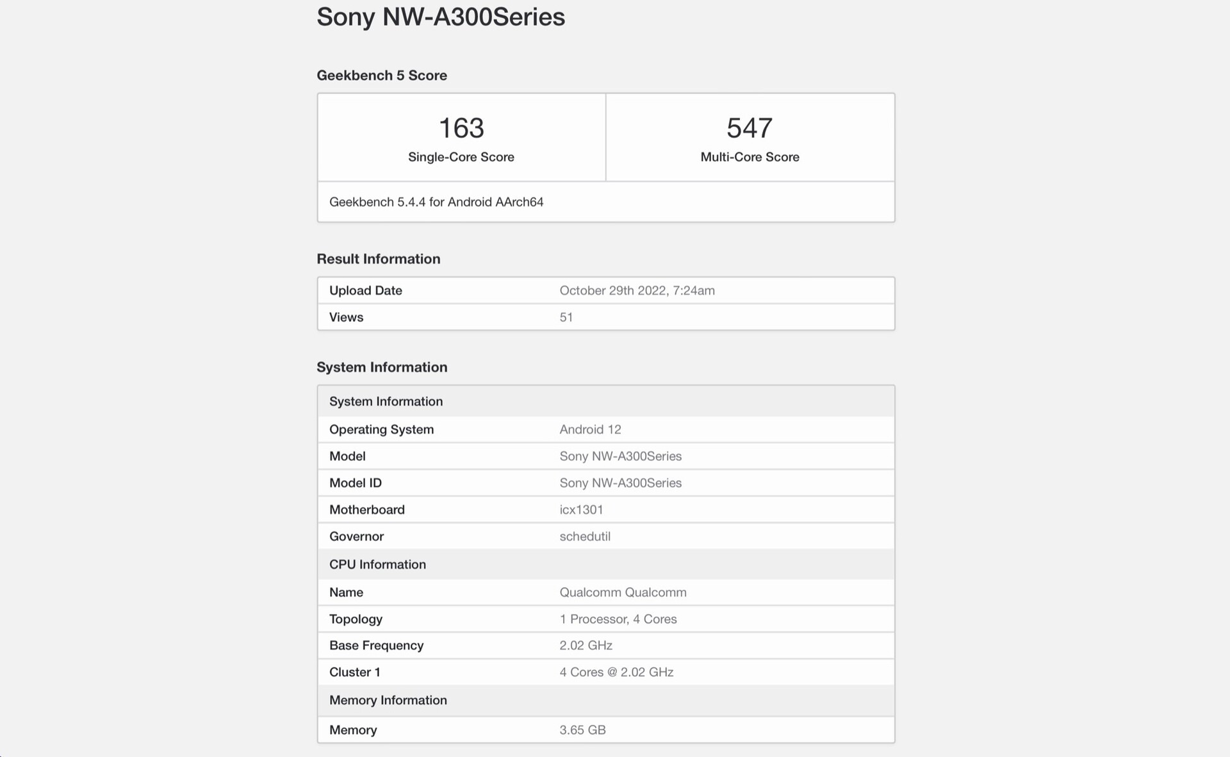The image size is (1230, 757).
Task: Click the Single-Core Score label
Action: pyautogui.click(x=461, y=157)
